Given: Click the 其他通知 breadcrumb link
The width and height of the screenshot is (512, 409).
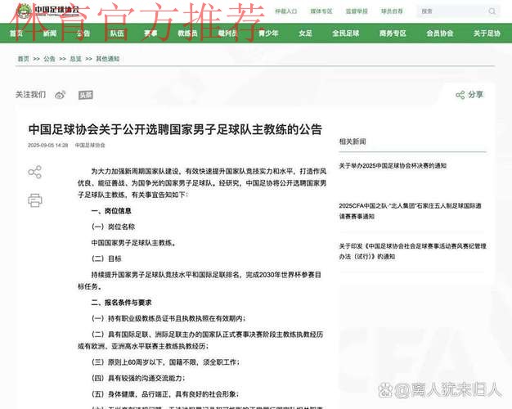Looking at the screenshot, I should (x=107, y=59).
